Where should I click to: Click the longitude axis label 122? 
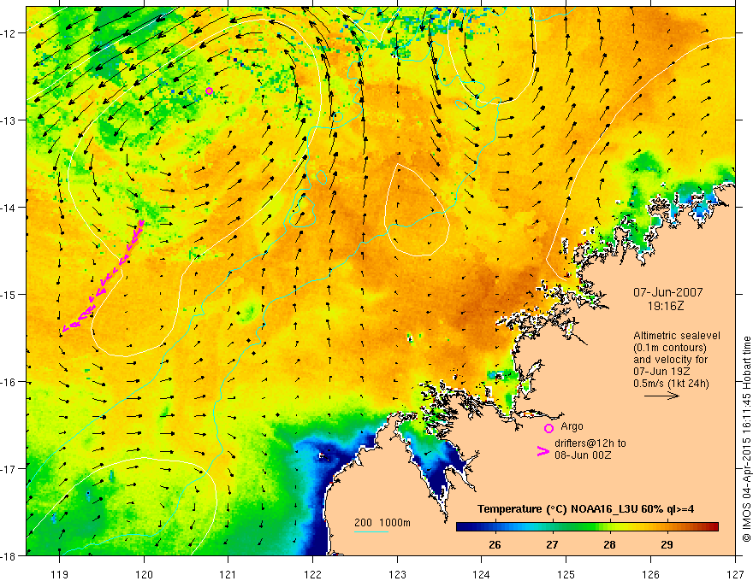pyautogui.click(x=312, y=575)
